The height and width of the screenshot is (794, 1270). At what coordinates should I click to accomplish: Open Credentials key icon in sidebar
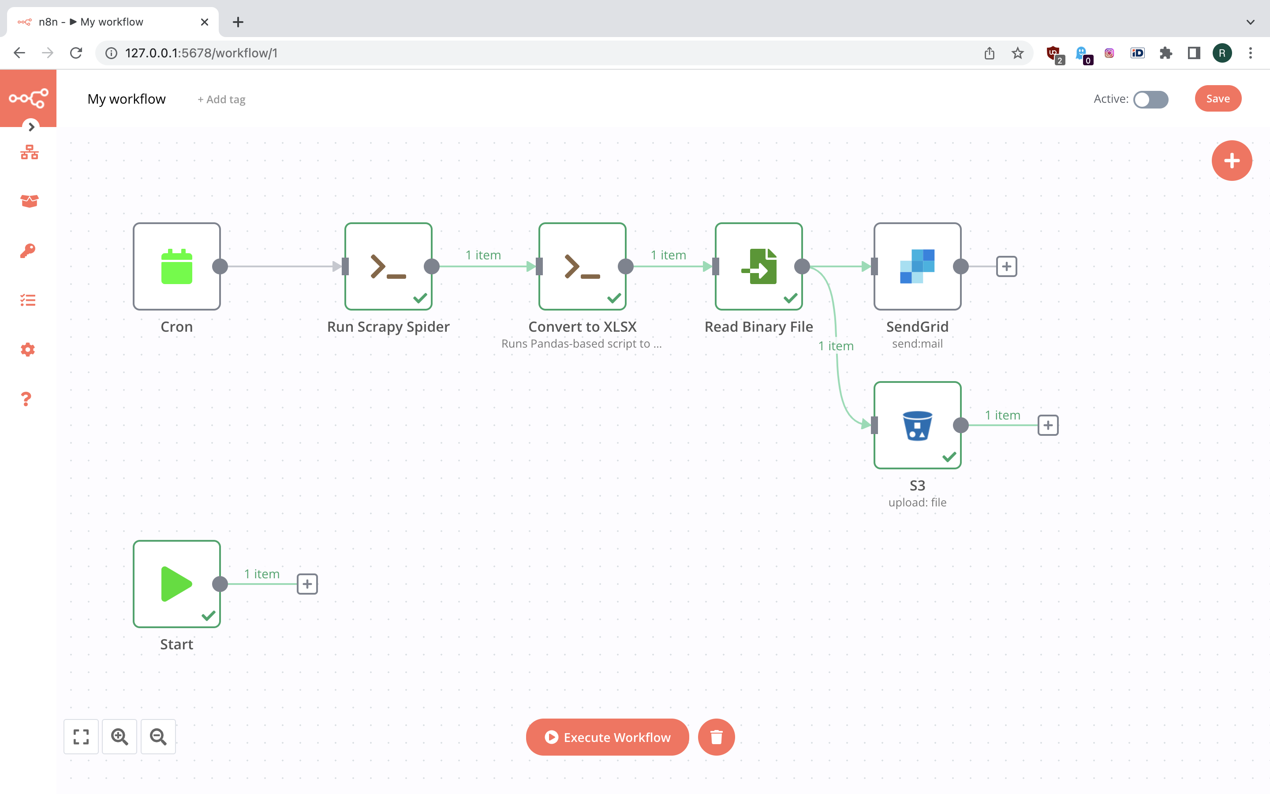coord(28,251)
